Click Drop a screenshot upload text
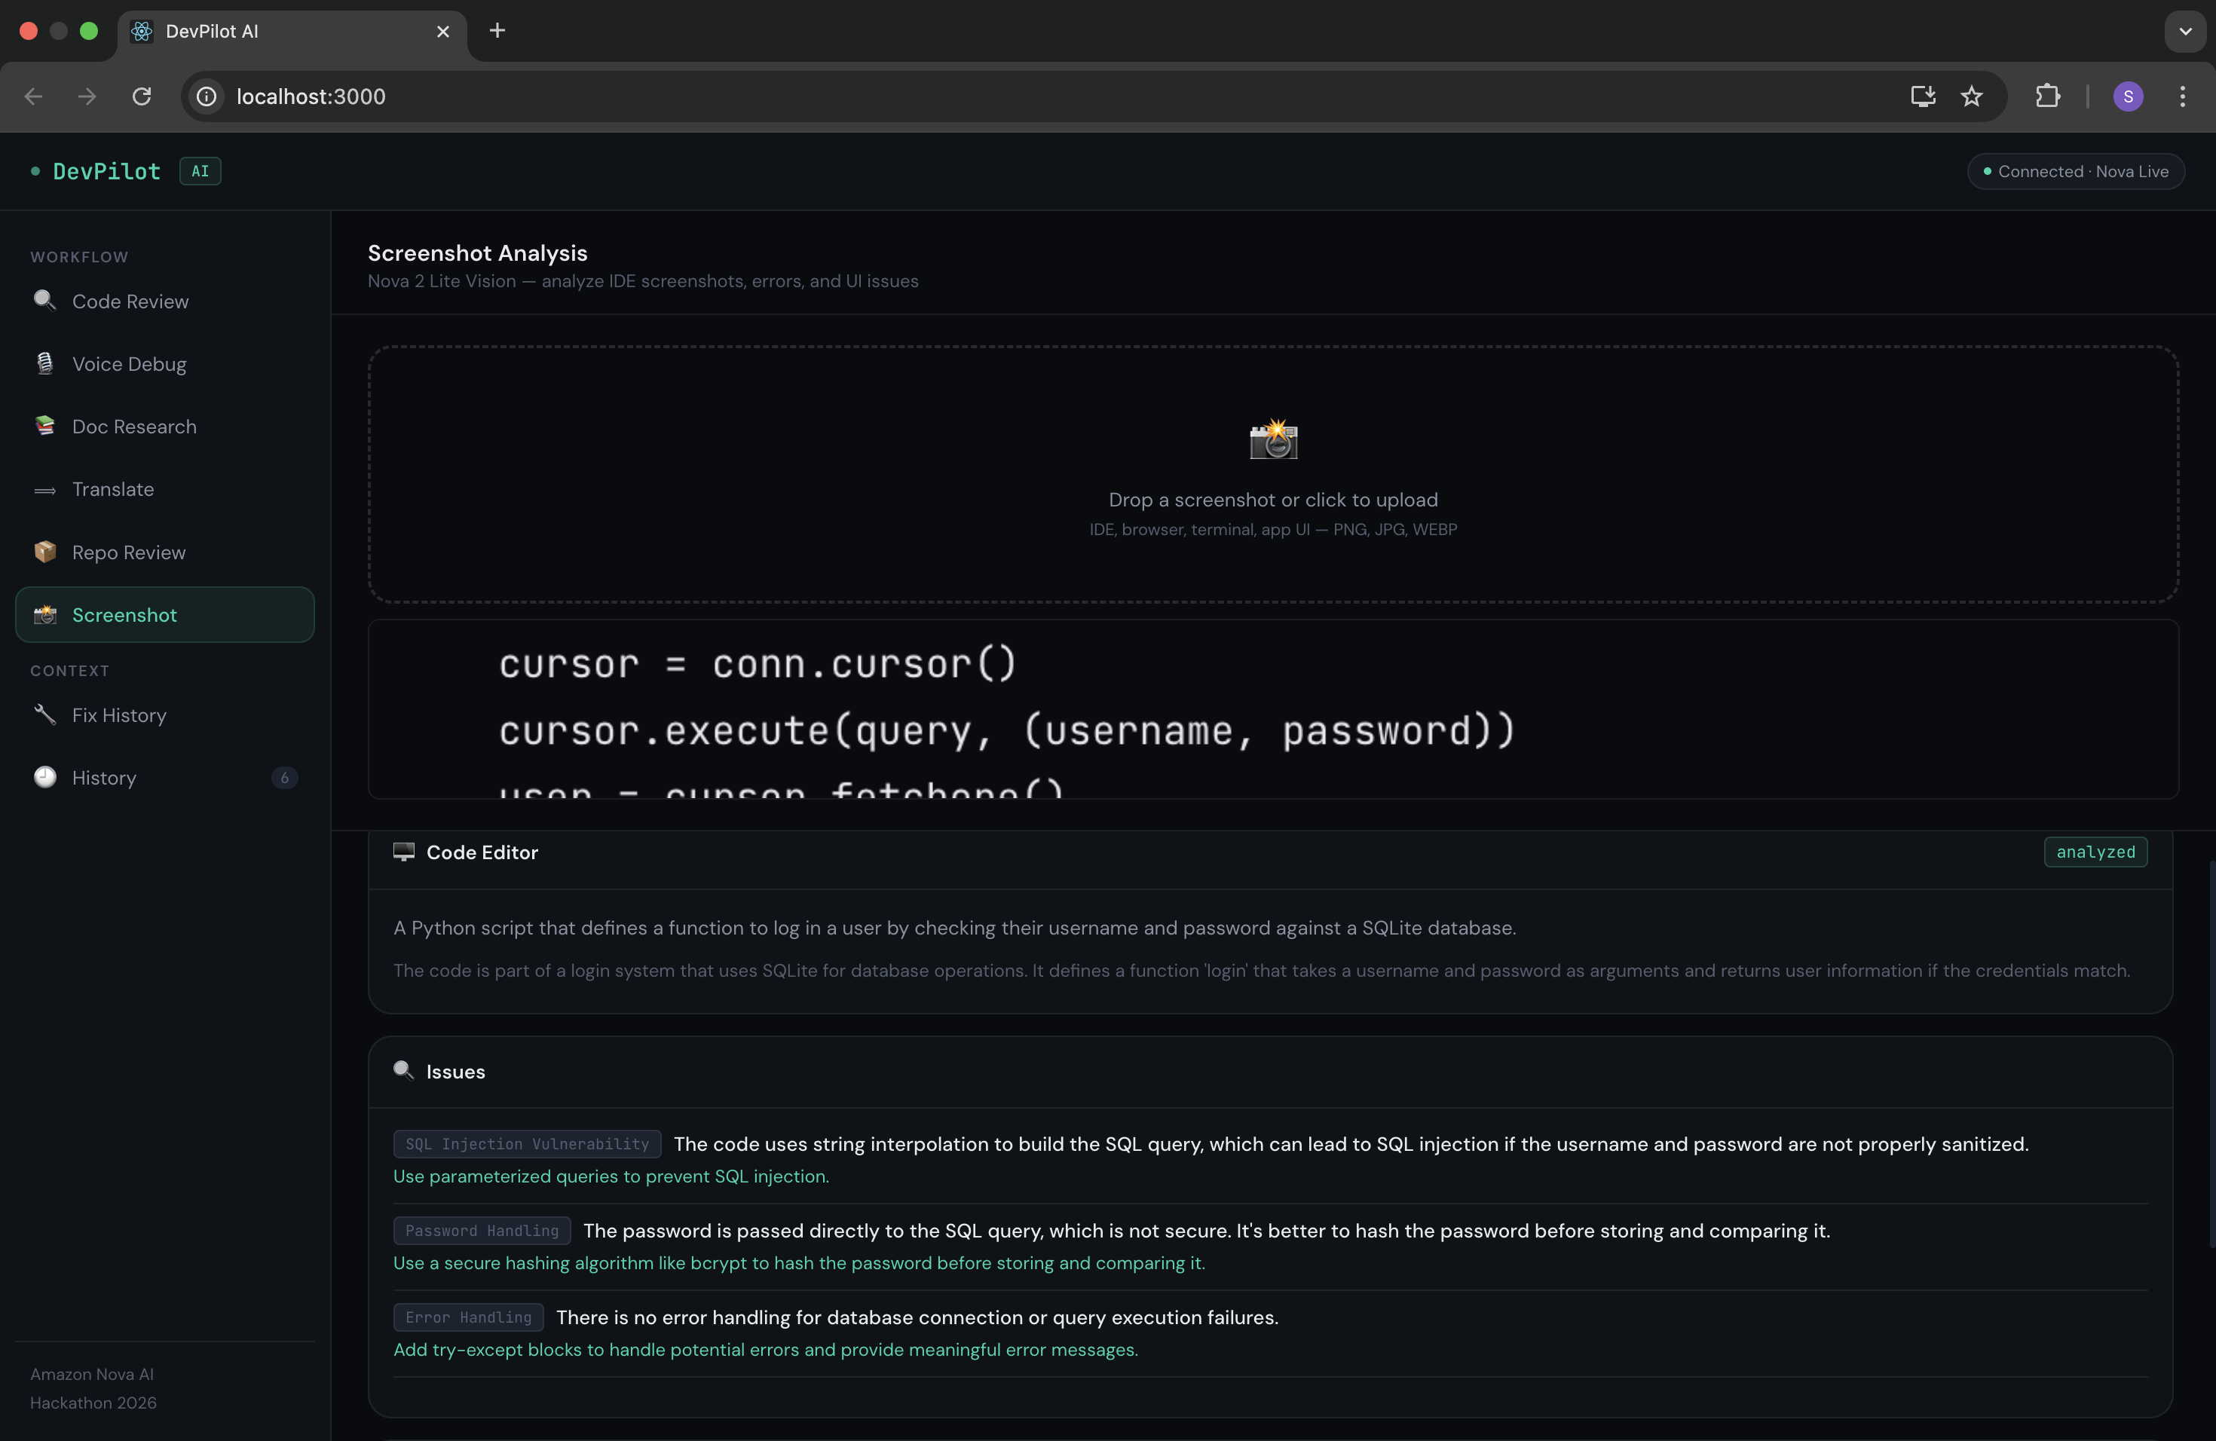Viewport: 2216px width, 1441px height. pos(1273,500)
